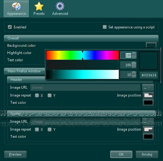
Task: Switch to the Presets tab
Action: click(39, 9)
